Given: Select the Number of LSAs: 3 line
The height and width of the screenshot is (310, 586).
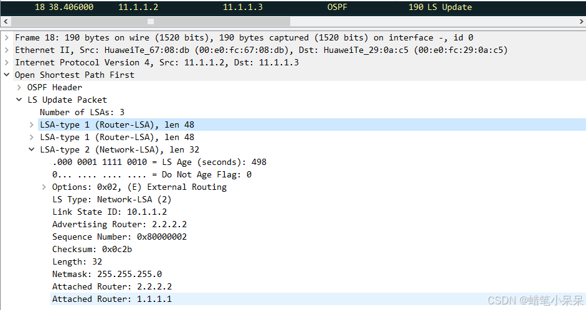Looking at the screenshot, I should 82,112.
